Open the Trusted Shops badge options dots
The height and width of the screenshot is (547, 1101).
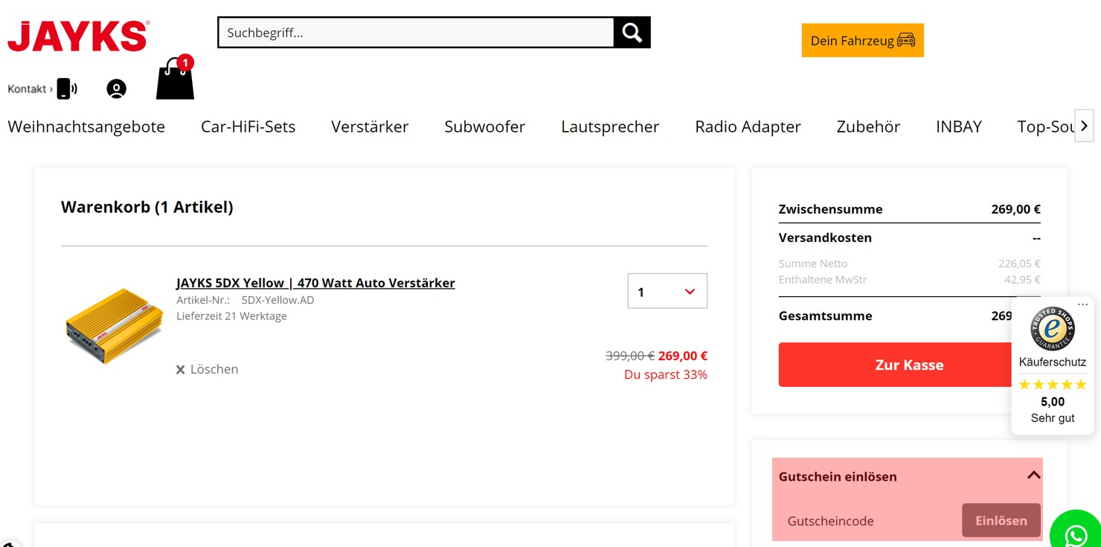(1082, 304)
